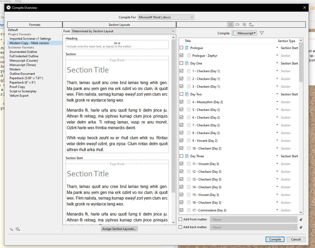This screenshot has width=315, height=248.
Task: Enable the Add front matter checkbox
Action: 180,219
